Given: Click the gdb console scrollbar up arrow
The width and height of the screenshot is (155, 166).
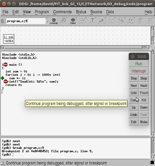Looking at the screenshot, I should click(x=153, y=139).
